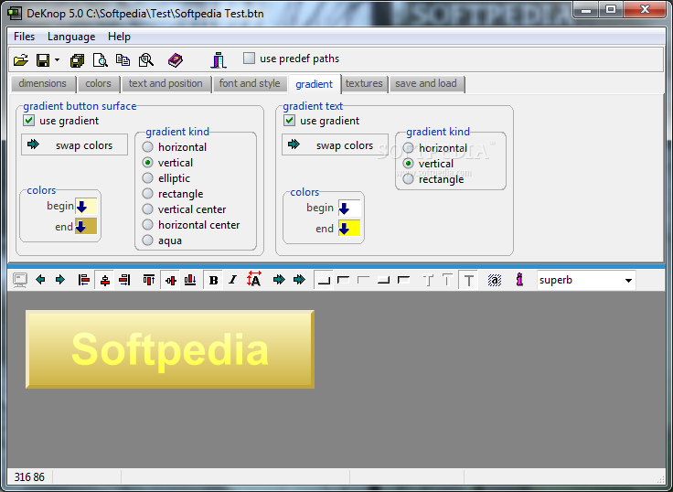Open the Files menu
This screenshot has height=492, width=673.
click(24, 37)
